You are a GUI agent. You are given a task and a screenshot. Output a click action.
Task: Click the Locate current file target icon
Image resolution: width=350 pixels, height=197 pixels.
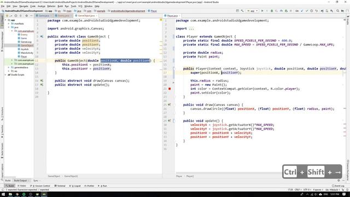(x=16, y=16)
